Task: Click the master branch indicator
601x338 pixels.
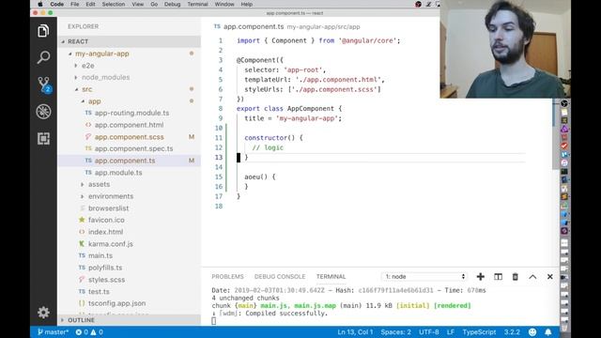Action: 53,332
